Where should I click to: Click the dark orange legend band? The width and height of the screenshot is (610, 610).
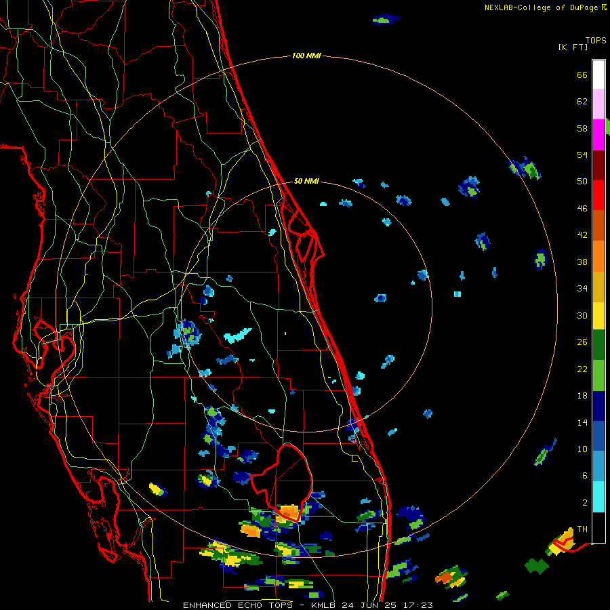[598, 225]
